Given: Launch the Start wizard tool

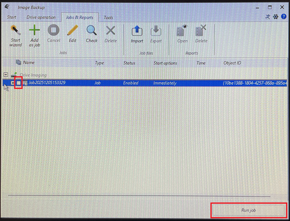Looking at the screenshot, I should [x=15, y=35].
